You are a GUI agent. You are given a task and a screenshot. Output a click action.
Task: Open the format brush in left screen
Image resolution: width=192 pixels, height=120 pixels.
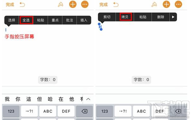coord(60,4)
